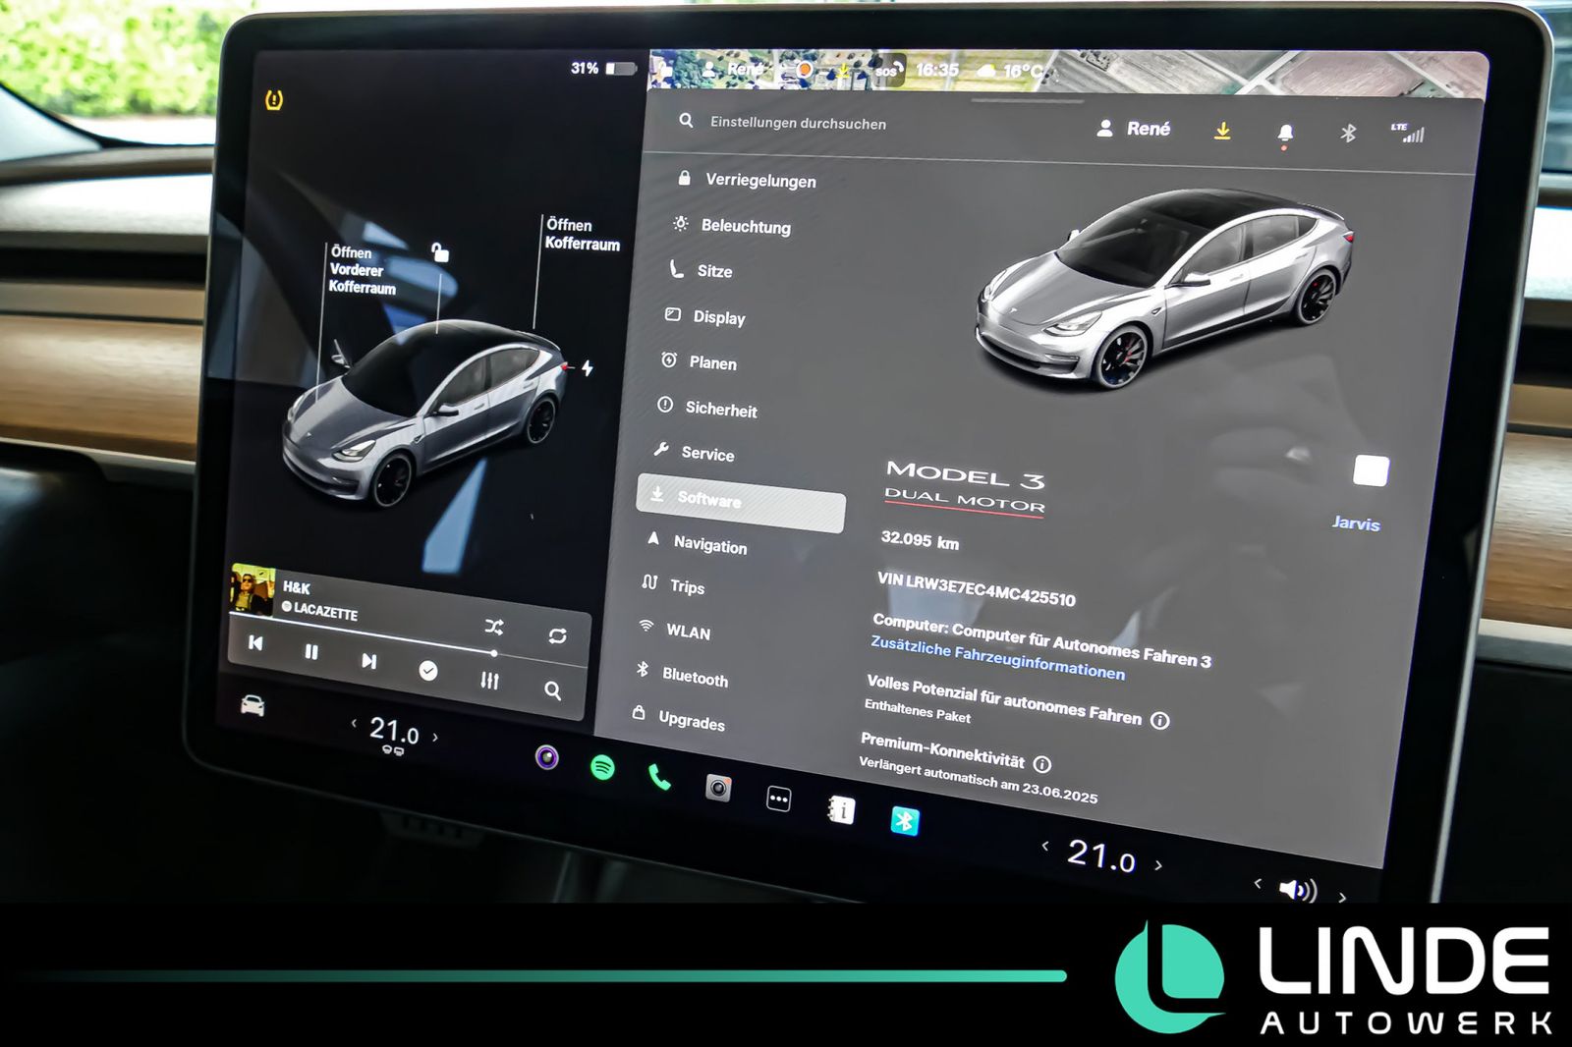Tap Öffnen Vorderer Kofferraum
The width and height of the screenshot is (1572, 1047).
pyautogui.click(x=362, y=270)
